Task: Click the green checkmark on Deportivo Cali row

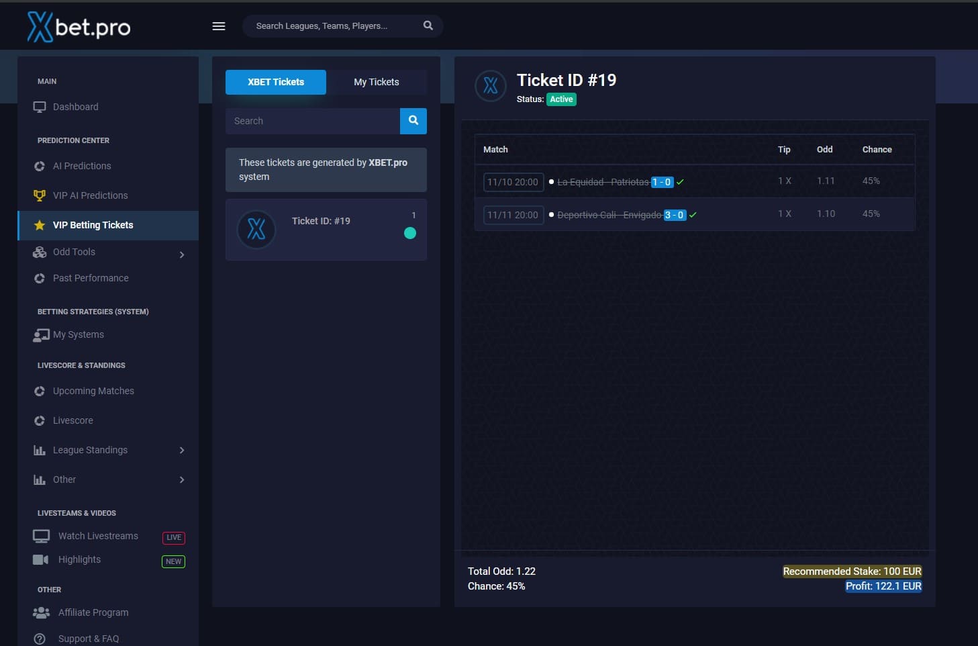Action: point(693,215)
